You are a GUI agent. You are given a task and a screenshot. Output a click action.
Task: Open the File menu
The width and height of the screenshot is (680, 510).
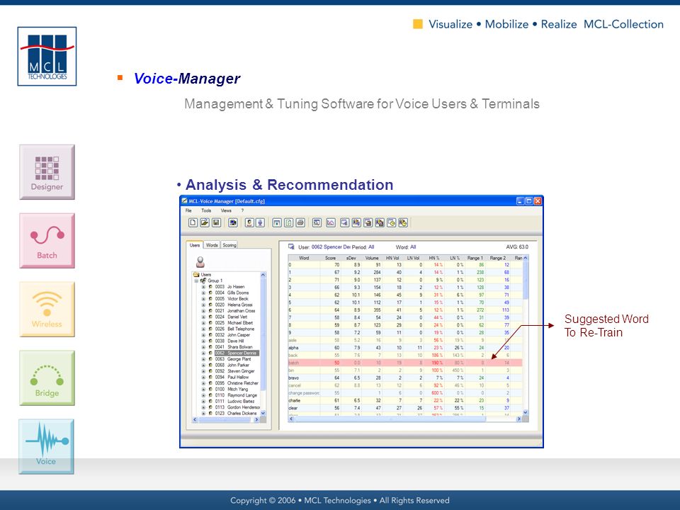coord(188,211)
